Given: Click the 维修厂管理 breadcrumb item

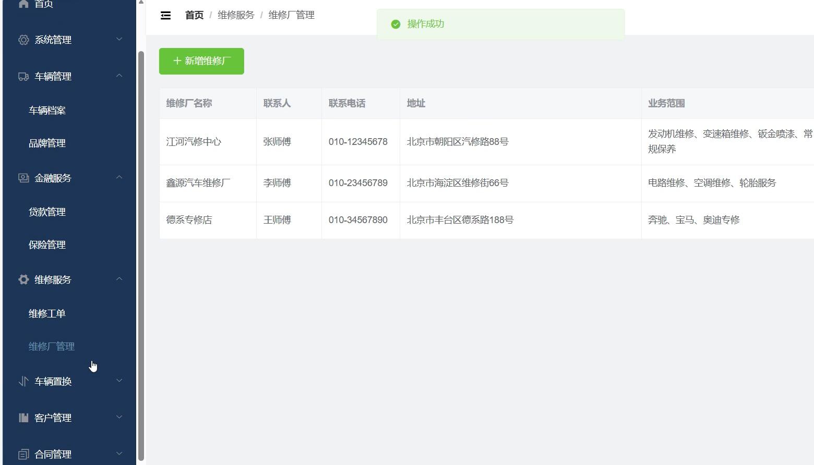Looking at the screenshot, I should 291,15.
